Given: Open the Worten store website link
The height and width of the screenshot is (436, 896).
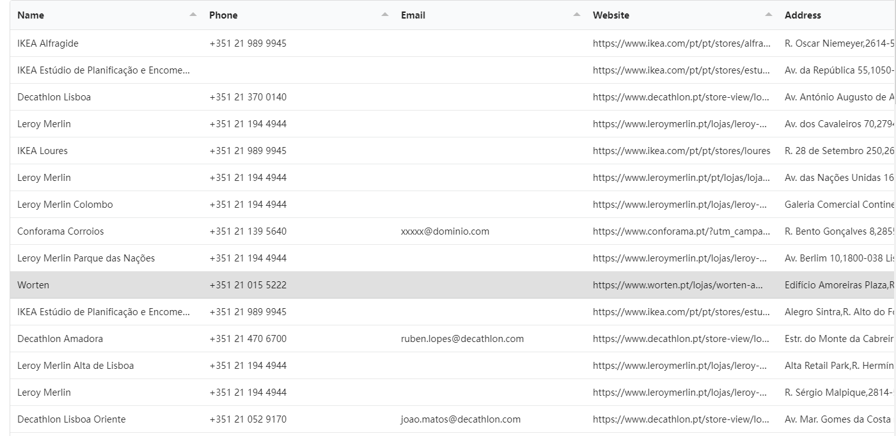Looking at the screenshot, I should [677, 285].
